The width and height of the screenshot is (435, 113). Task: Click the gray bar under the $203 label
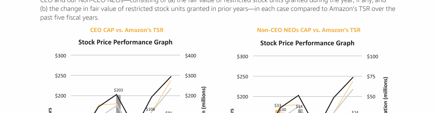[118, 104]
